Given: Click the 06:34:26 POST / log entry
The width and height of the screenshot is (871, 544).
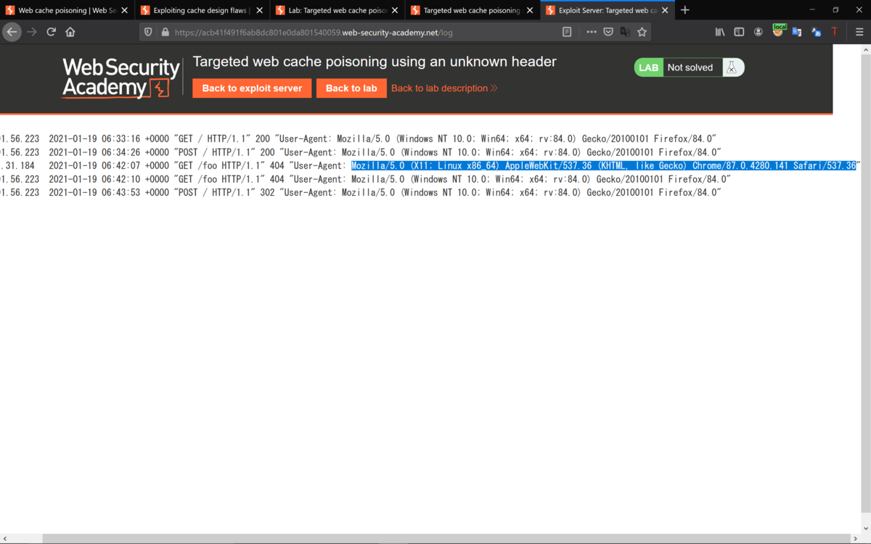Looking at the screenshot, I should click(x=361, y=152).
